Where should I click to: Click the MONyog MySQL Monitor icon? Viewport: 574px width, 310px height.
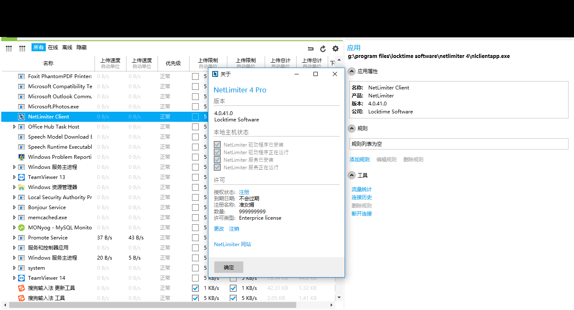pos(21,228)
